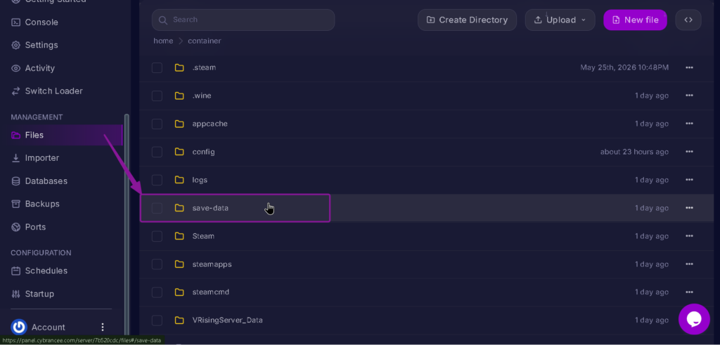This screenshot has width=720, height=345.
Task: Click the home breadcrumb link
Action: 163,41
